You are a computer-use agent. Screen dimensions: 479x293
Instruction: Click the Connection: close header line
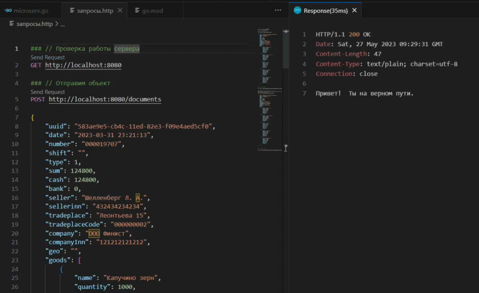tap(347, 74)
